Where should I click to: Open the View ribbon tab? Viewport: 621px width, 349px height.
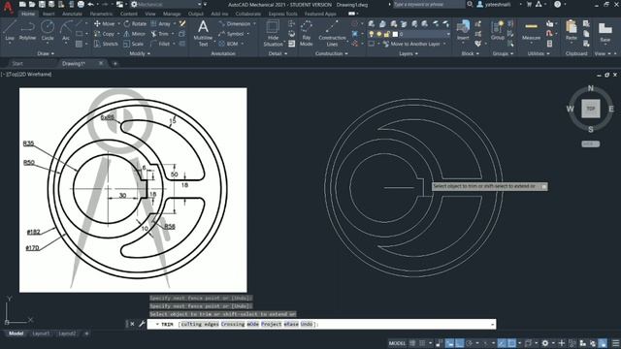tap(150, 14)
